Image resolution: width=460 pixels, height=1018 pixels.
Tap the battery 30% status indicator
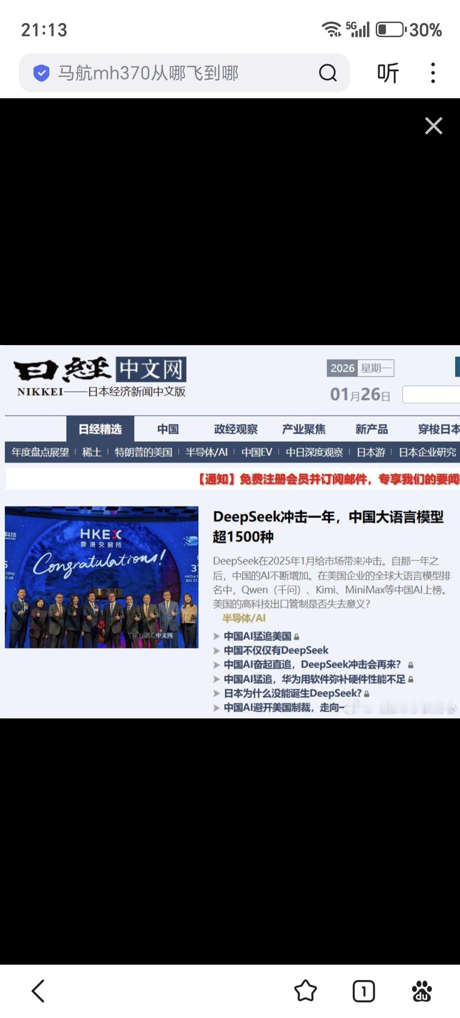pyautogui.click(x=409, y=30)
